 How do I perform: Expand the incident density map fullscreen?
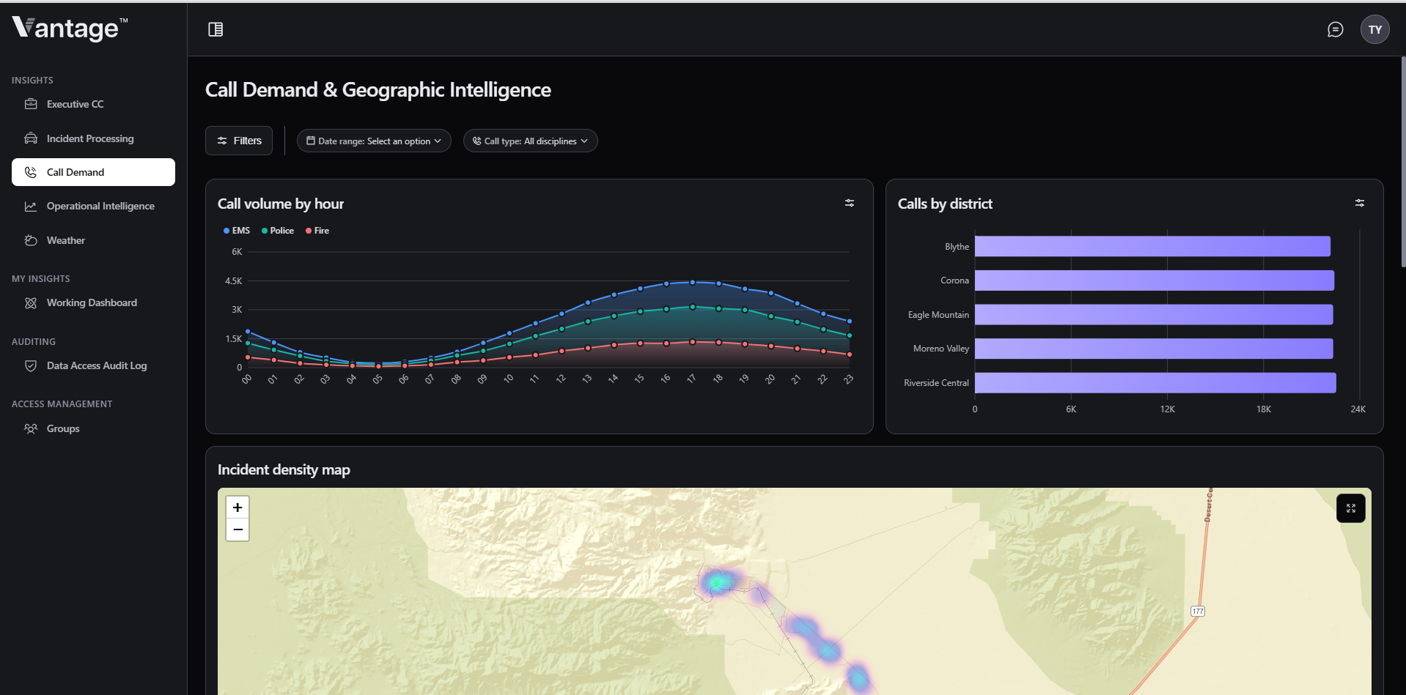click(x=1351, y=508)
